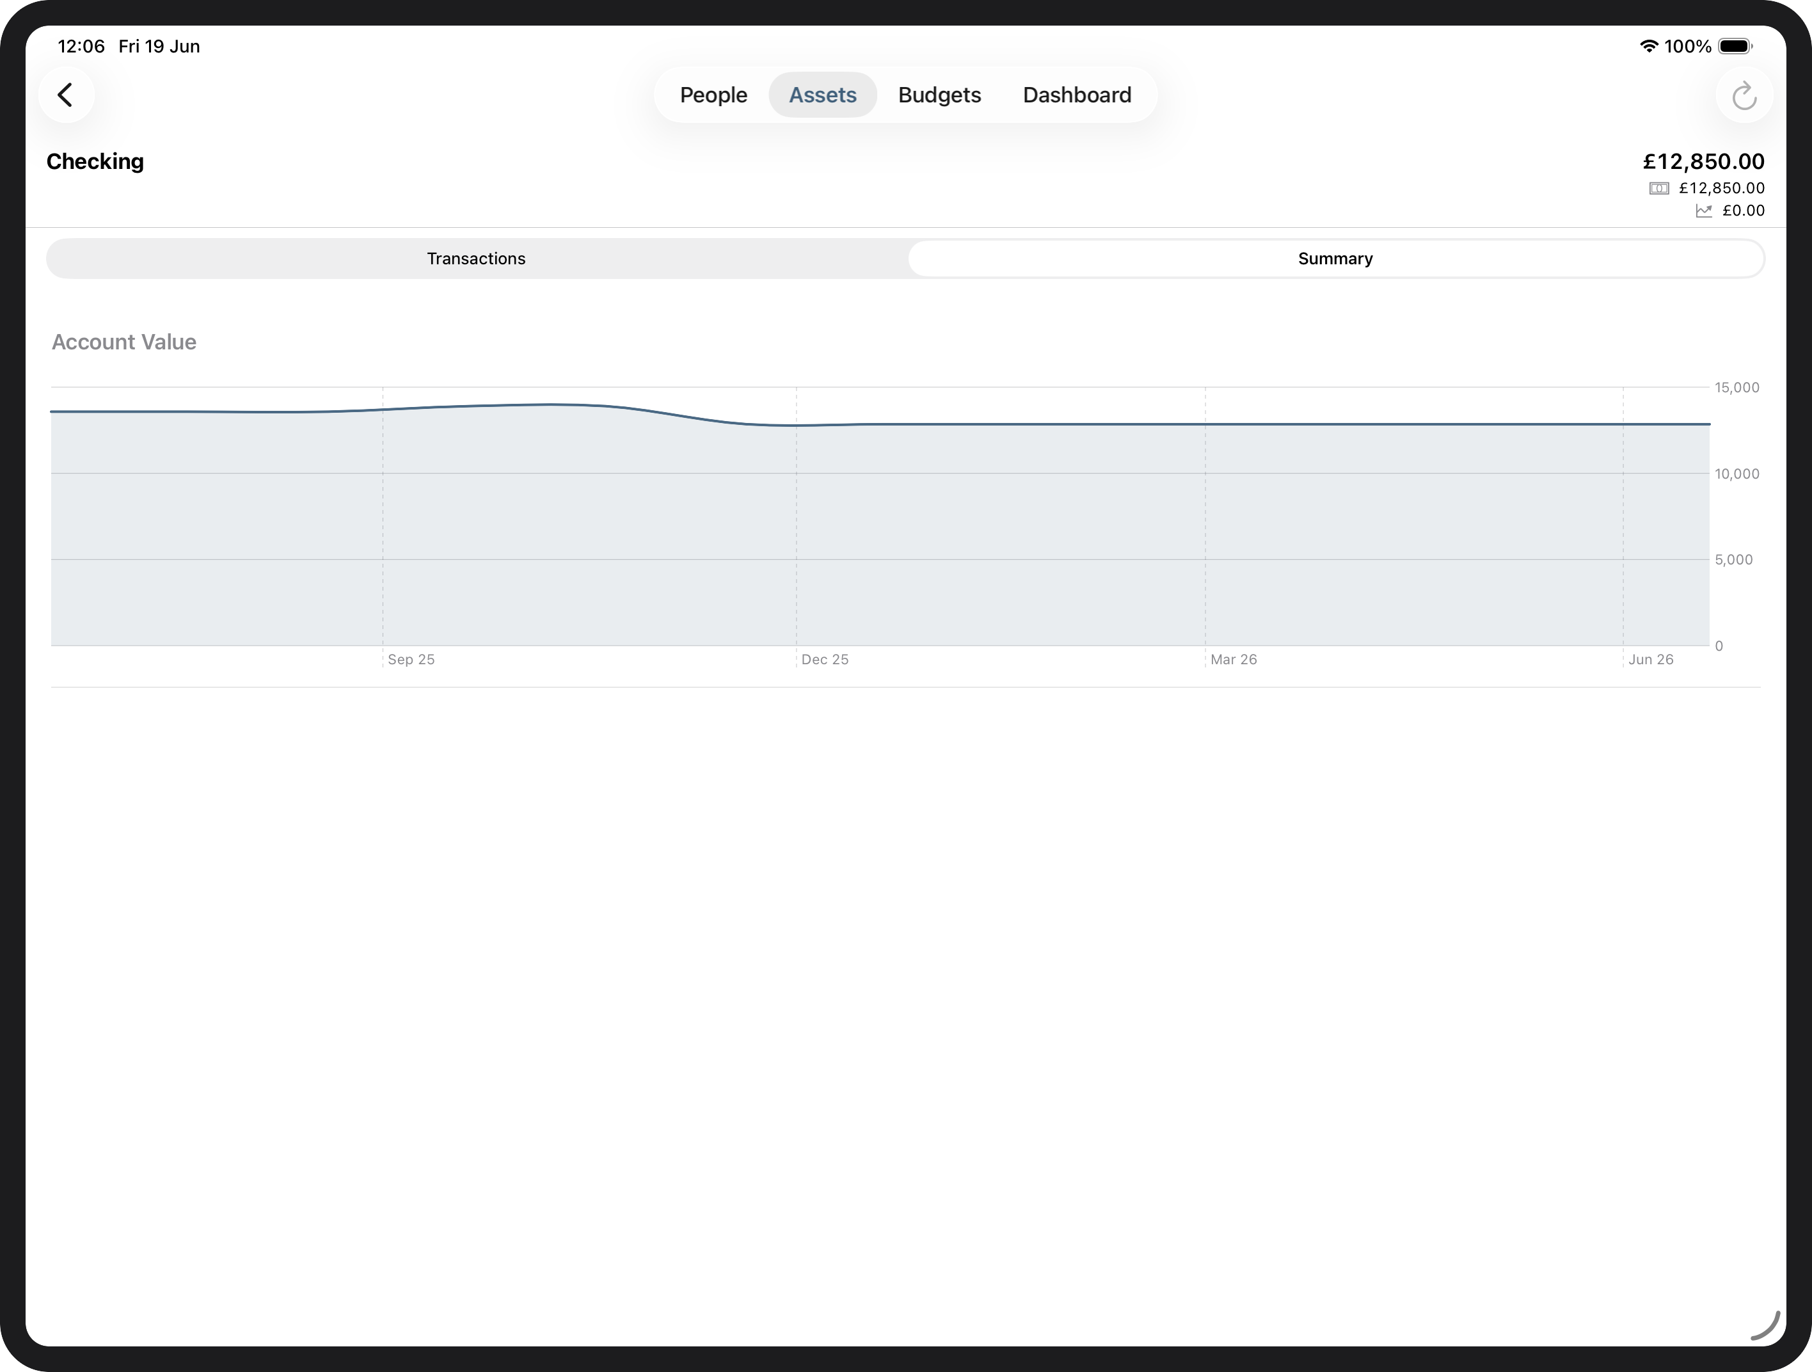Click the £0.00 investment value
This screenshot has width=1812, height=1372.
(1743, 211)
